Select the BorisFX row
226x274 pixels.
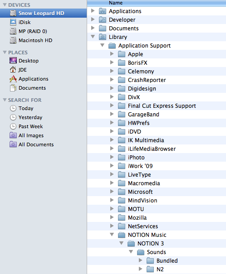[x=157, y=63]
